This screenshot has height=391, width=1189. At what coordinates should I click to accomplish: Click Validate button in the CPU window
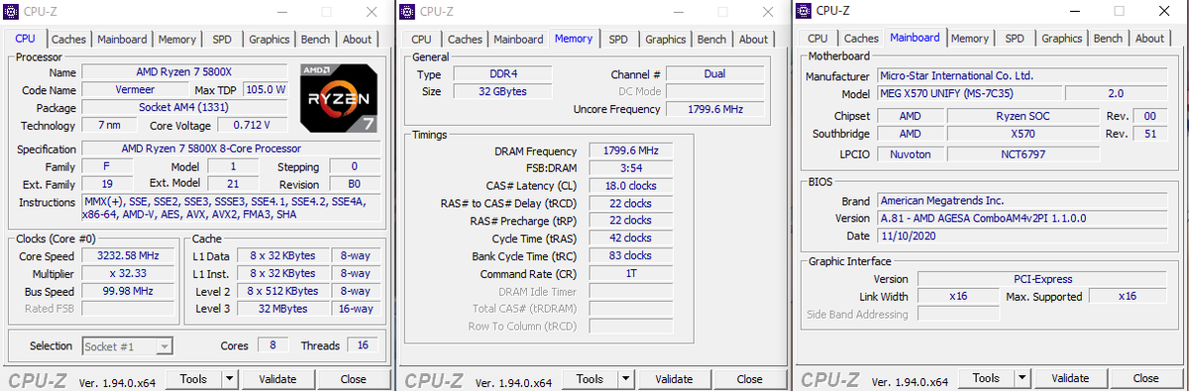277,378
